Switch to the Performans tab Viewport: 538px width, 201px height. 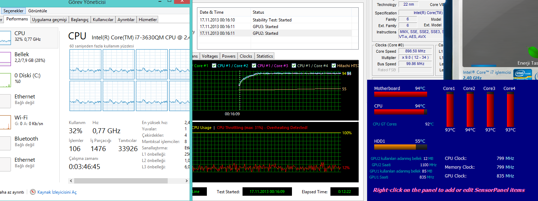coord(17,19)
